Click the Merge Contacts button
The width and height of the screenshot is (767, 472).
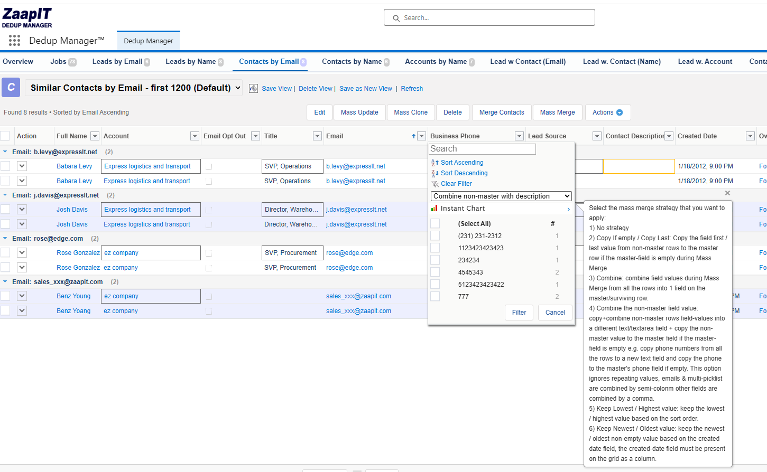[x=502, y=112]
